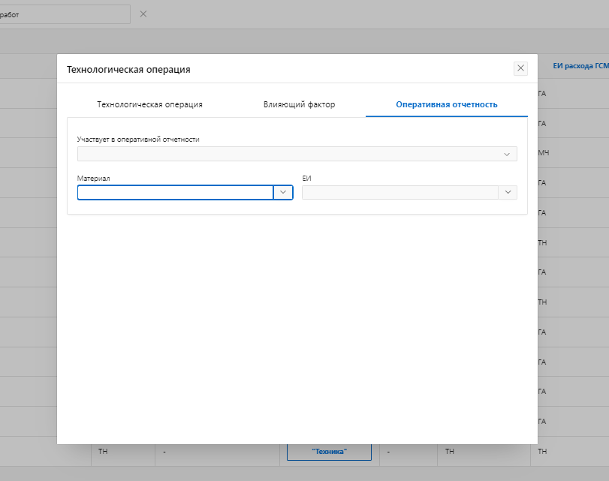Viewport: 609px width, 481px height.
Task: Open the ЕИ dropdown field
Action: pyautogui.click(x=399, y=193)
